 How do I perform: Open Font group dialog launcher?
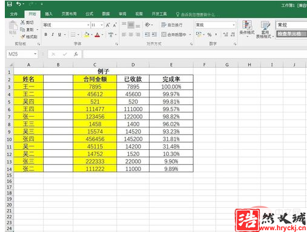[x=117, y=44]
